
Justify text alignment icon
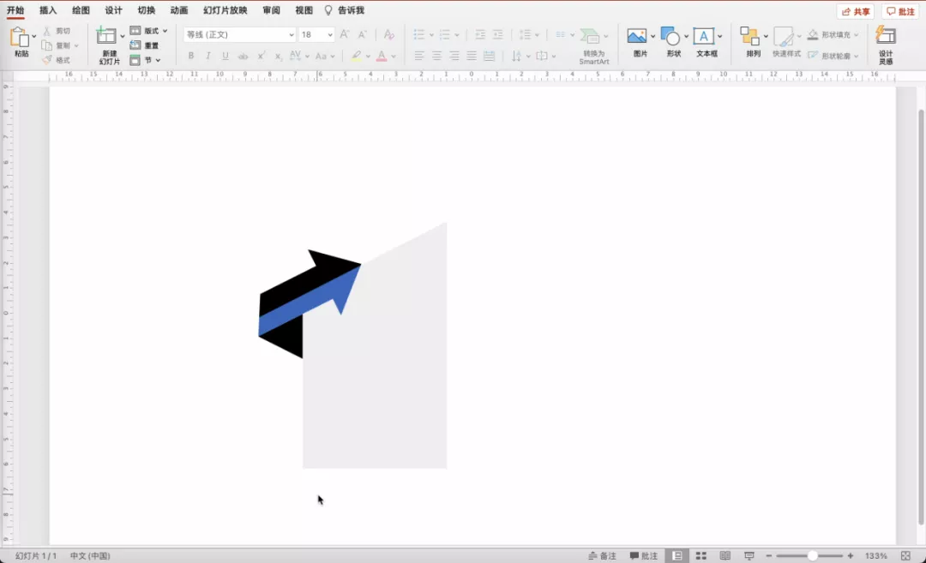coord(472,56)
